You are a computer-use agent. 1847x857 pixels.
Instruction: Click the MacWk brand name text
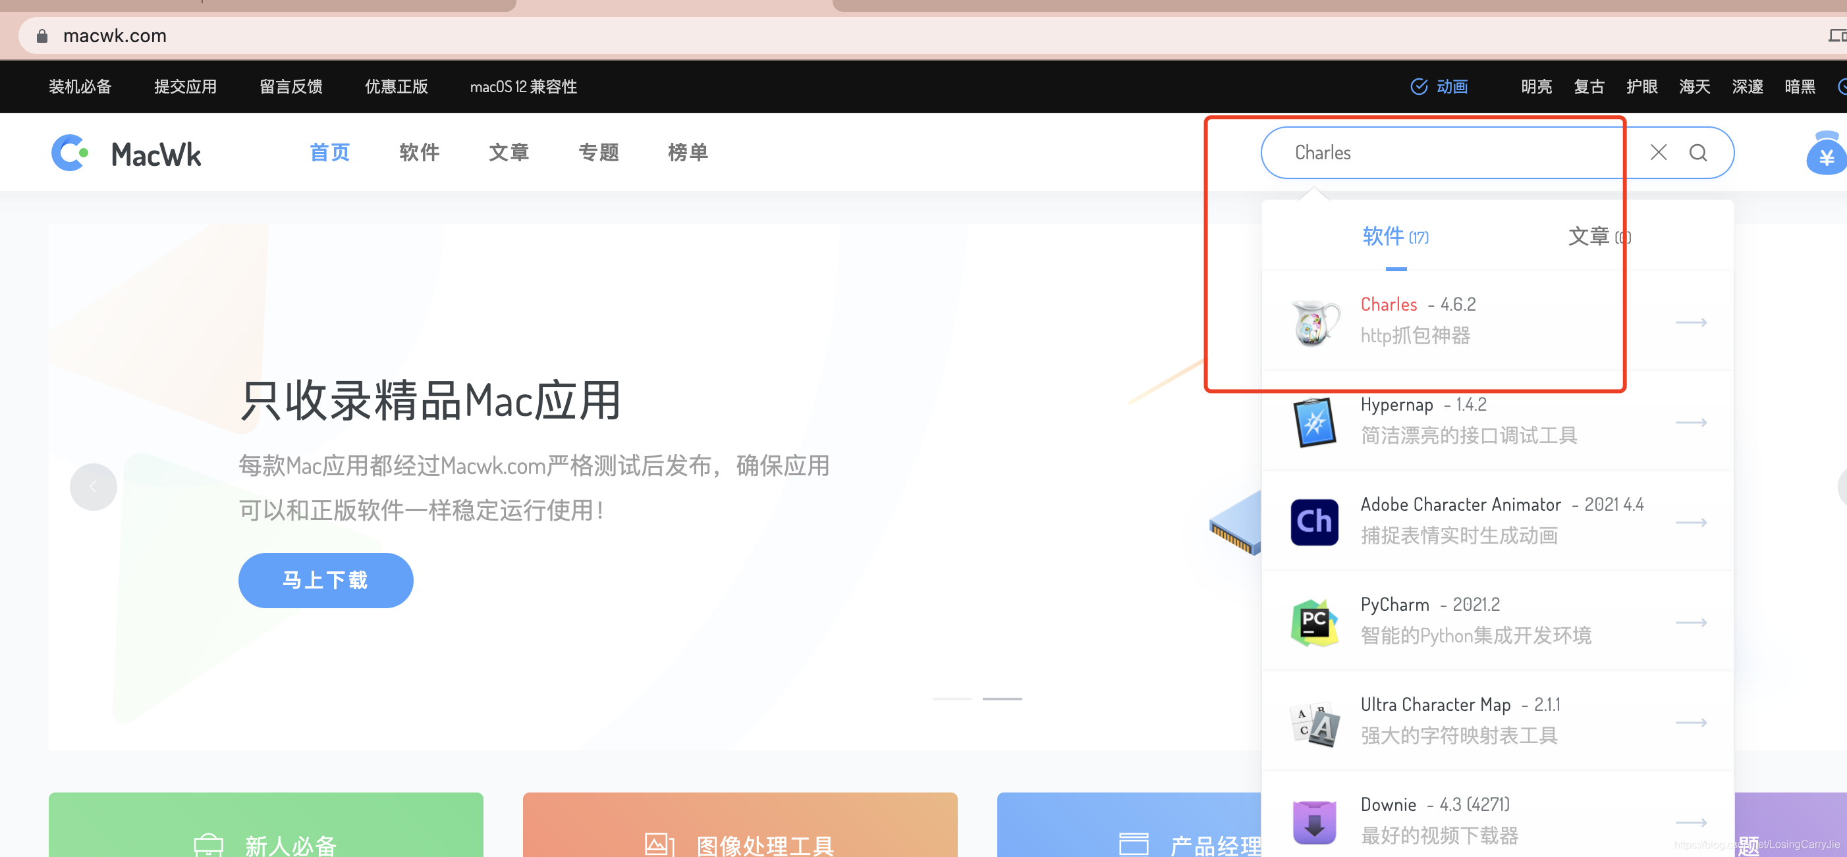[x=156, y=154]
